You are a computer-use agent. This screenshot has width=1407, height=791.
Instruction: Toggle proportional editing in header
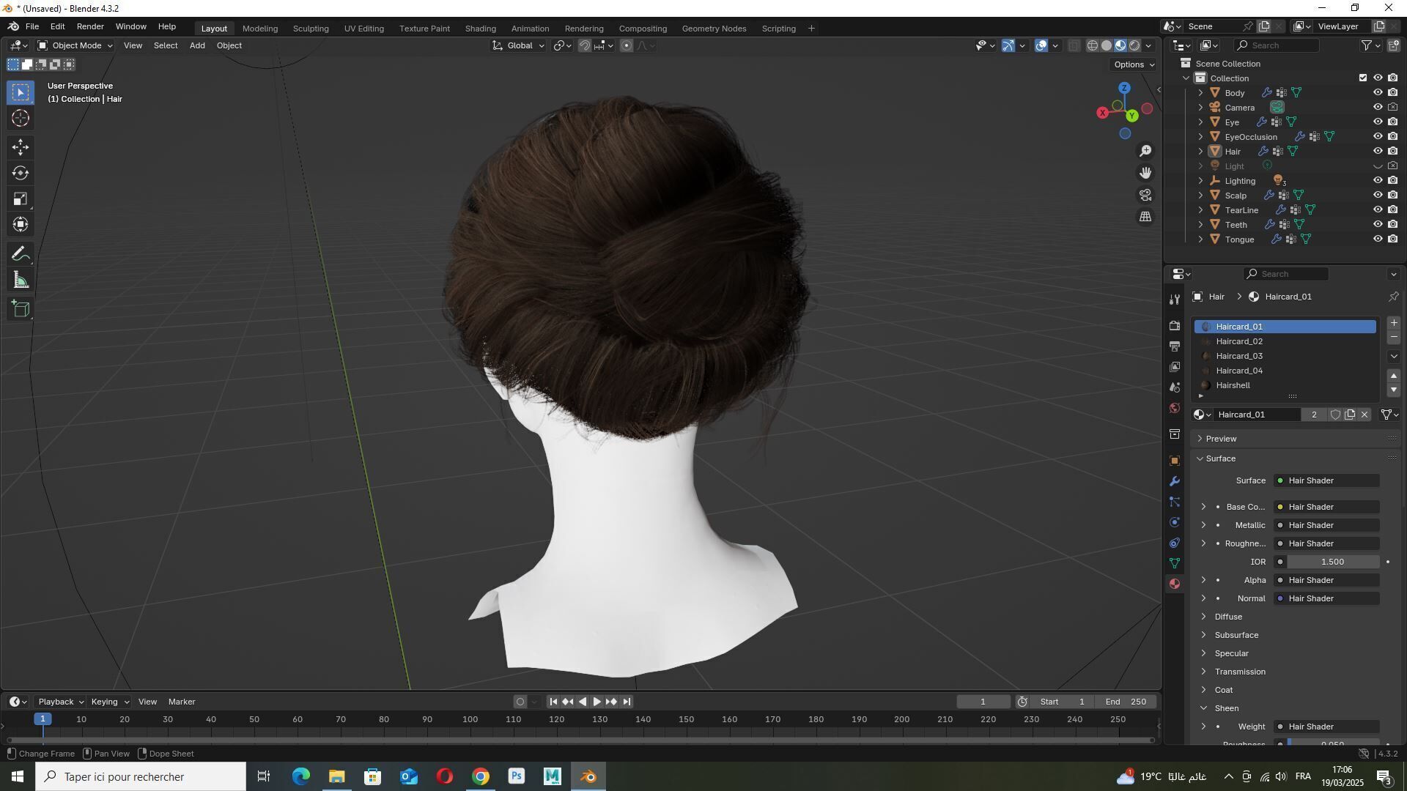[626, 45]
